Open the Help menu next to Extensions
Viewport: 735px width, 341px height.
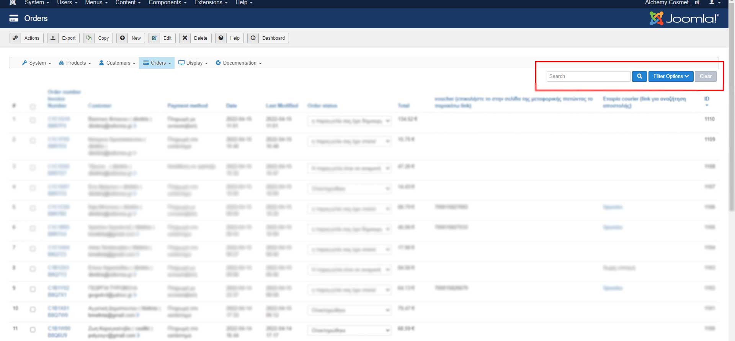[244, 3]
